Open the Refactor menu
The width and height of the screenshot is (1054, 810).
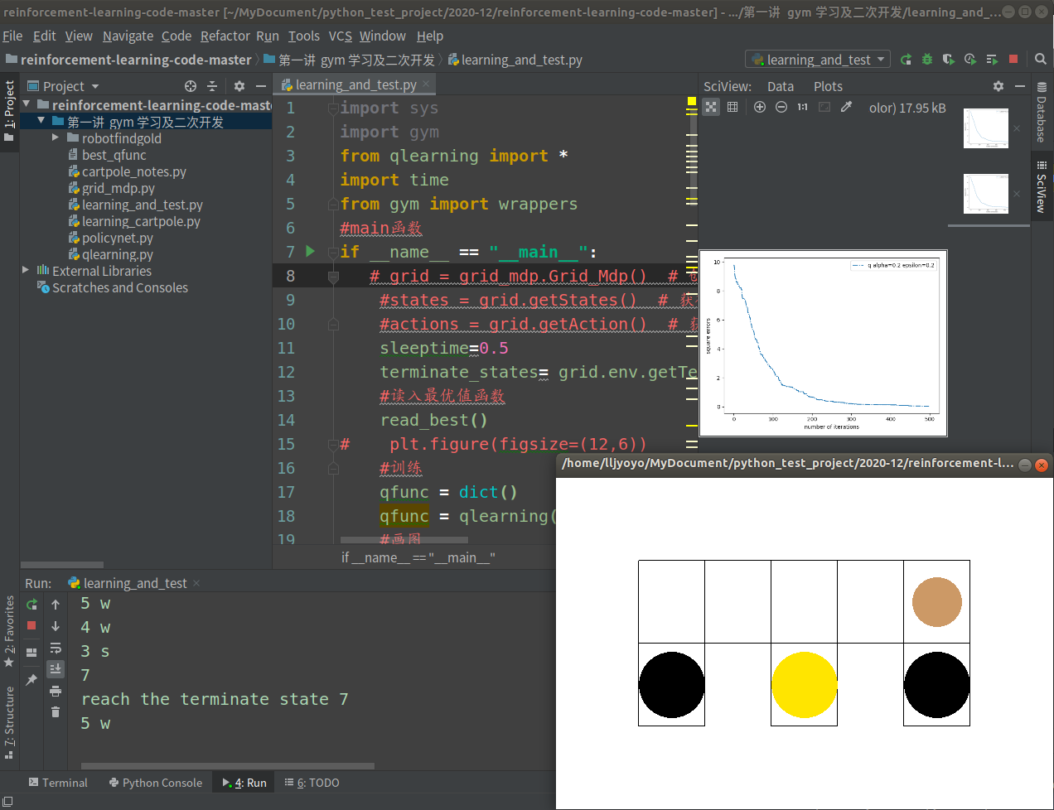[x=225, y=36]
